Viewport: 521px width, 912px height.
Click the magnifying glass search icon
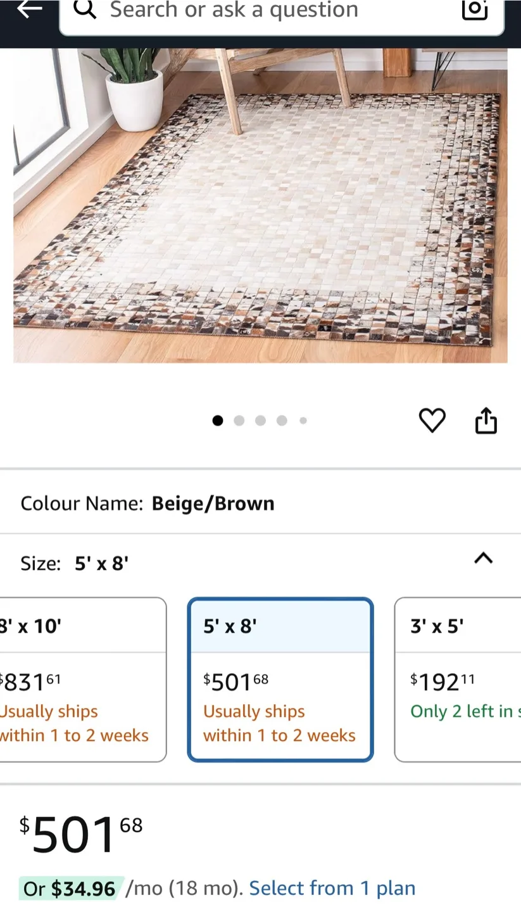[x=85, y=11]
